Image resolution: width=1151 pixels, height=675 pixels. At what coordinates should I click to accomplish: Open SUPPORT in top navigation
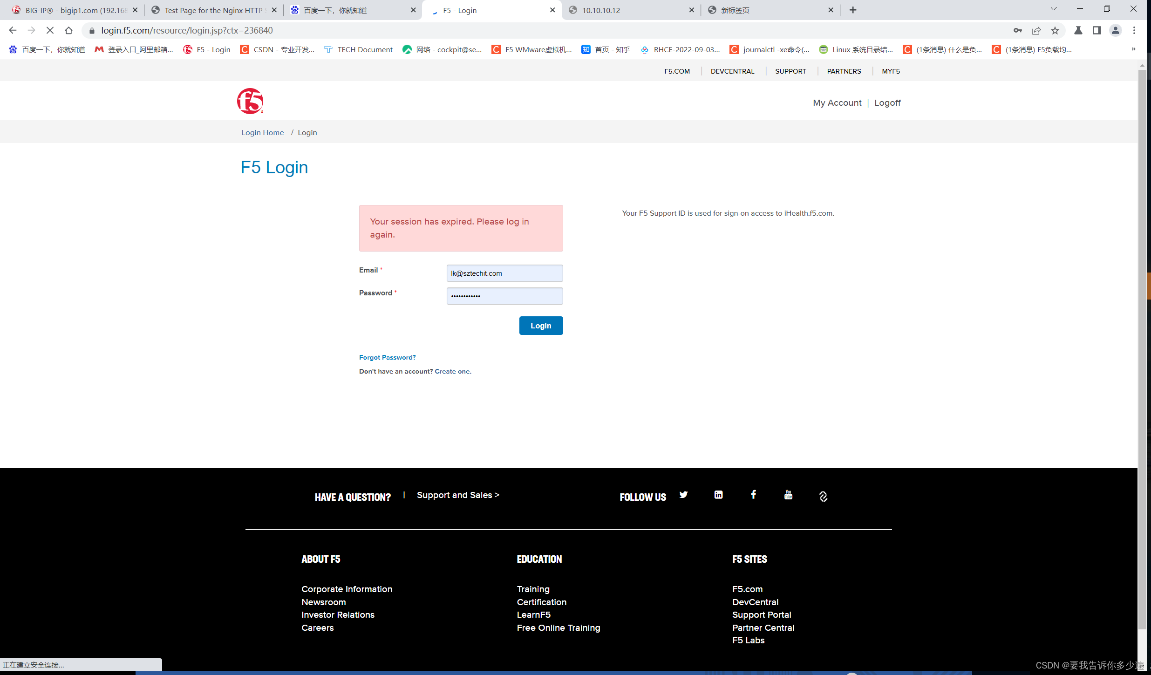tap(790, 71)
